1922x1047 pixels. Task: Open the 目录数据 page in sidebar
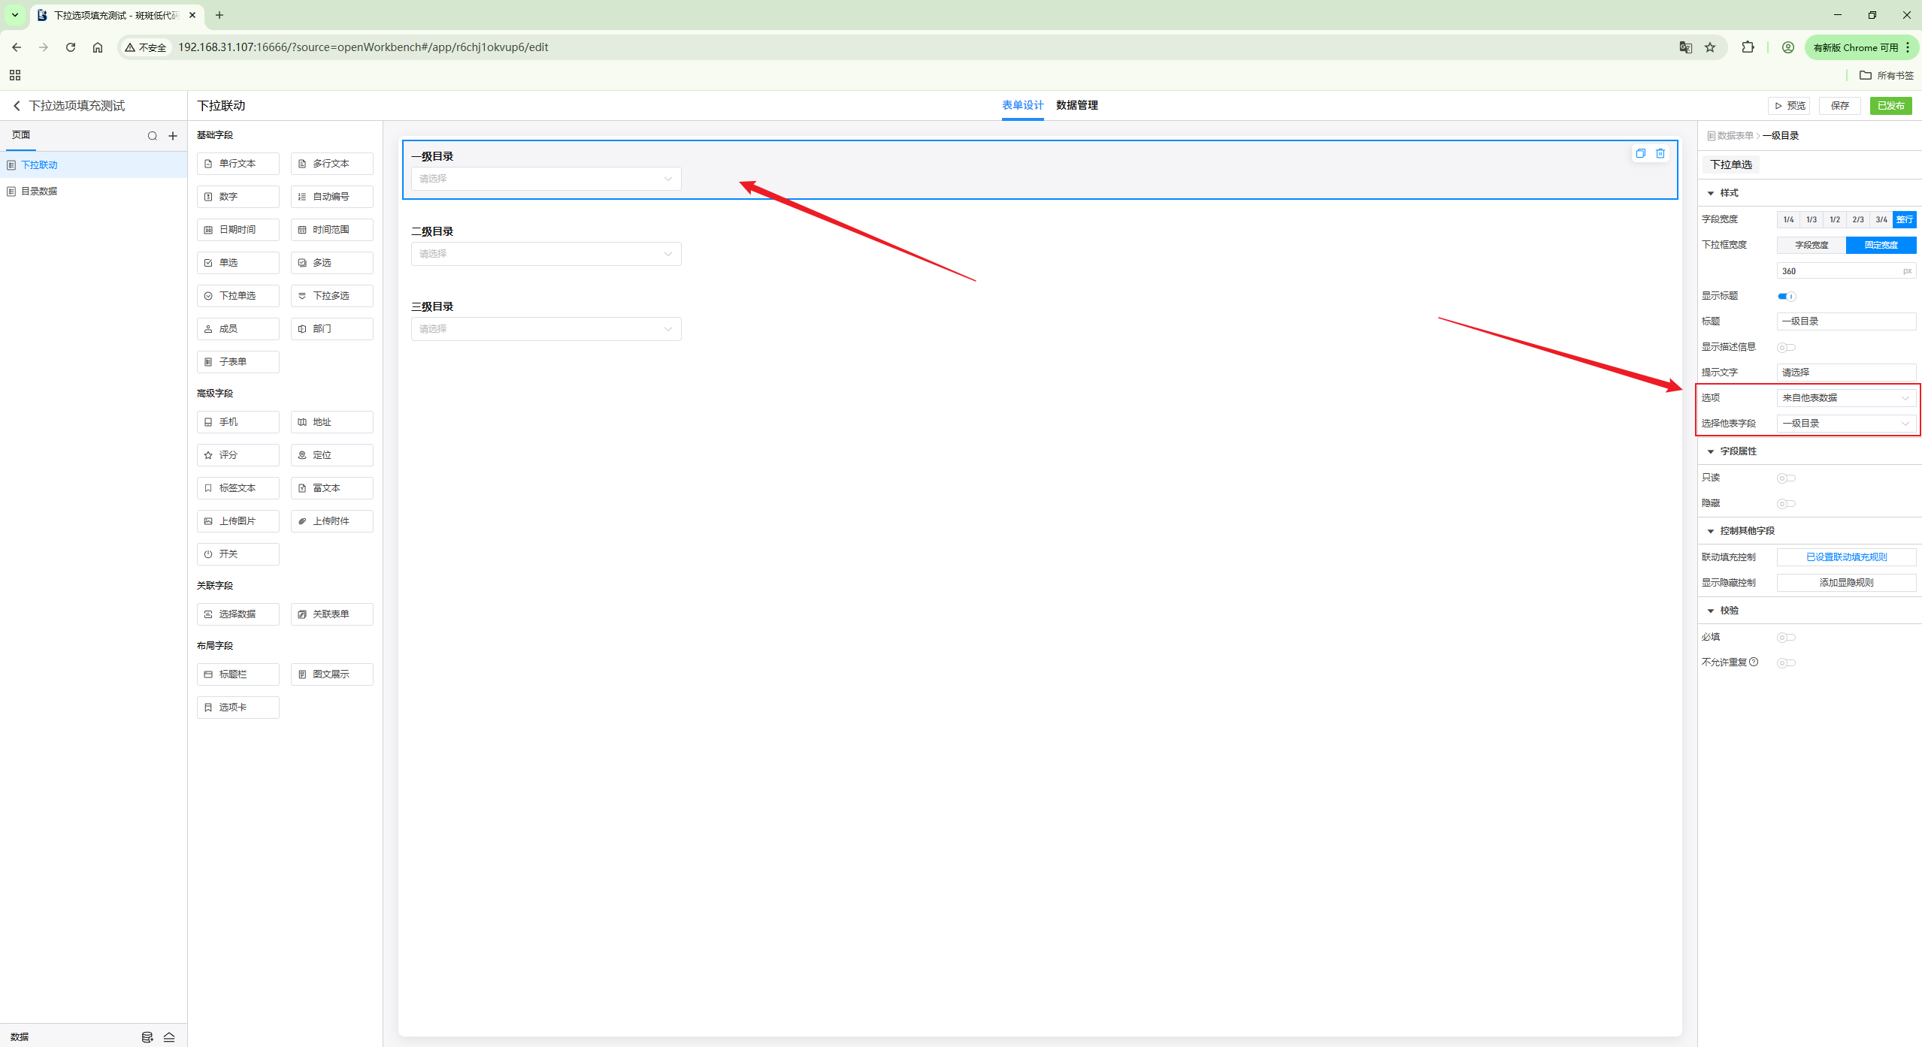(39, 192)
